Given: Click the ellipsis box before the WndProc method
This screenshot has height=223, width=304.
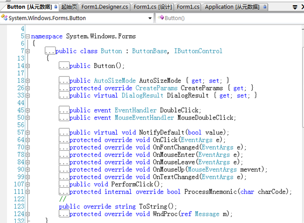Looking at the screenshot, I should [x=64, y=214].
